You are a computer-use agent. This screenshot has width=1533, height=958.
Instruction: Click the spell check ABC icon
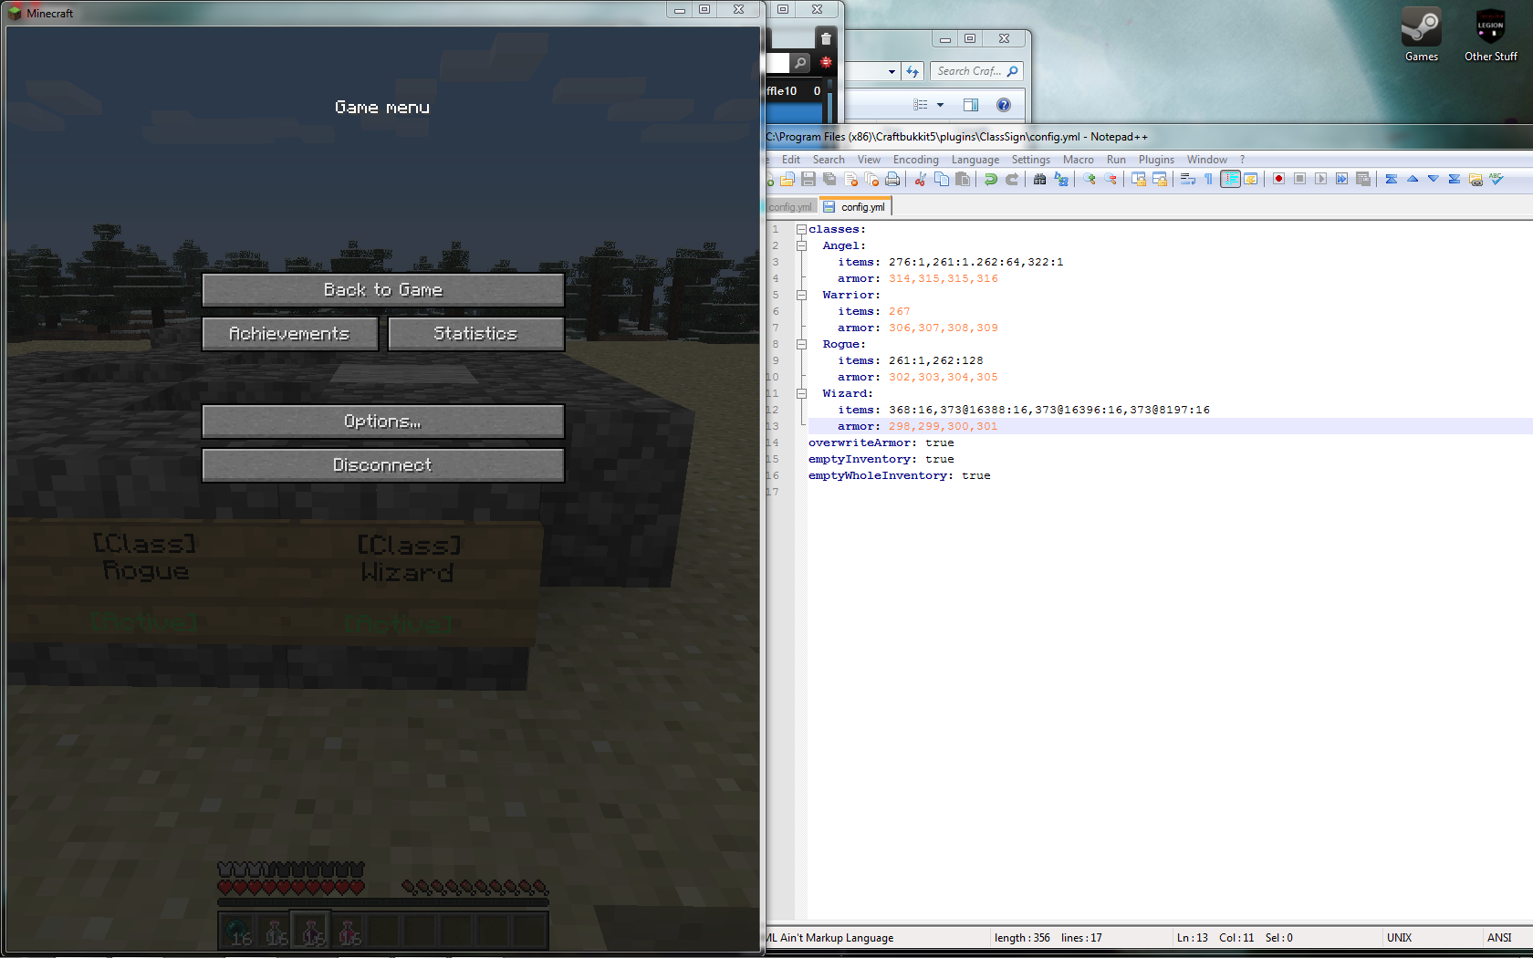pyautogui.click(x=1496, y=179)
